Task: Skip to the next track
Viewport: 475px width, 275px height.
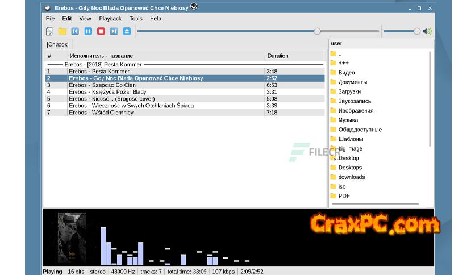Action: [114, 31]
